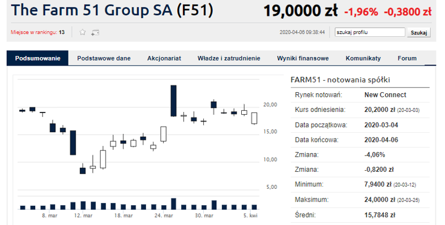Click the favorite star icon

[83, 32]
